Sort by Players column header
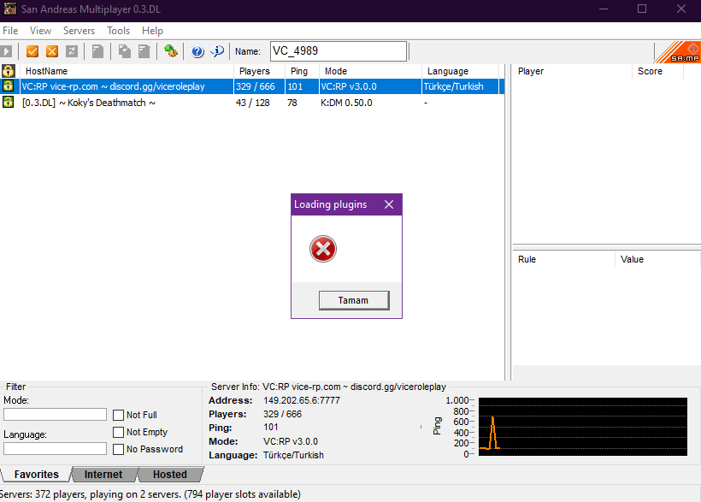The image size is (701, 502). click(x=259, y=71)
